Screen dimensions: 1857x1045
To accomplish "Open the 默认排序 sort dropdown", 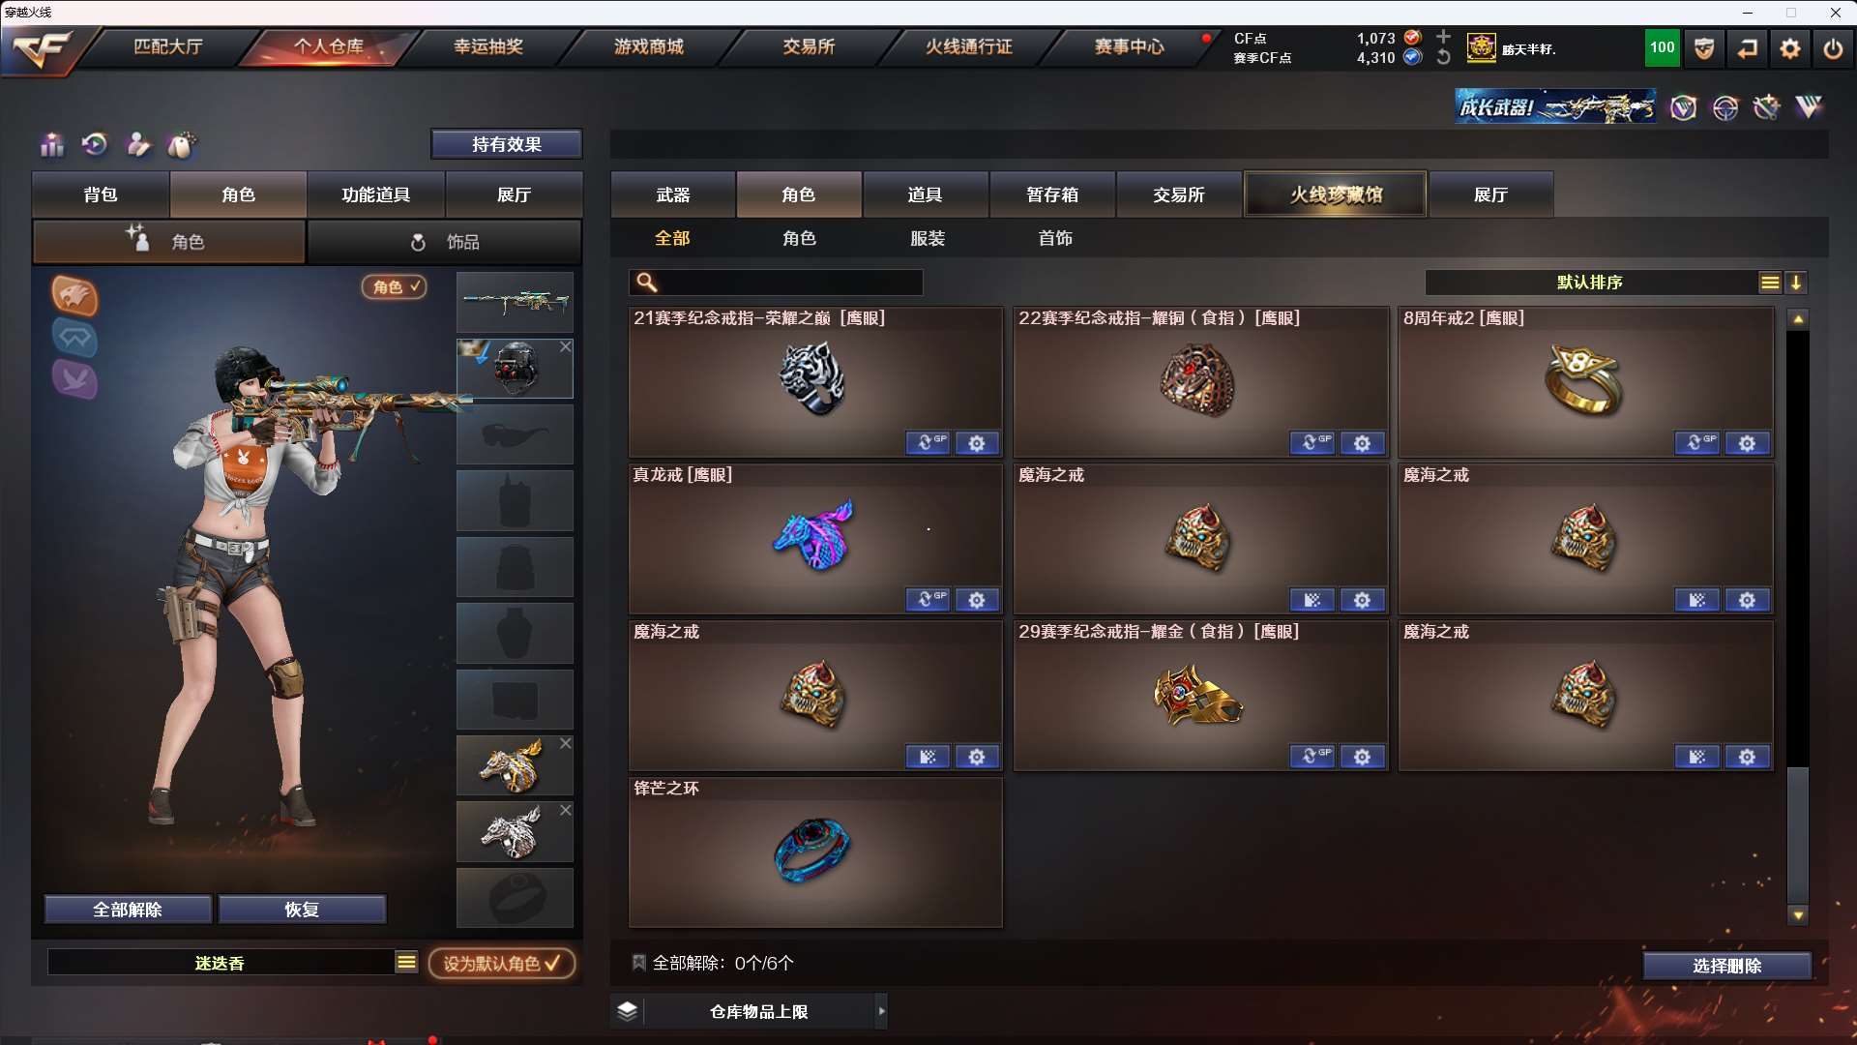I will [1770, 283].
